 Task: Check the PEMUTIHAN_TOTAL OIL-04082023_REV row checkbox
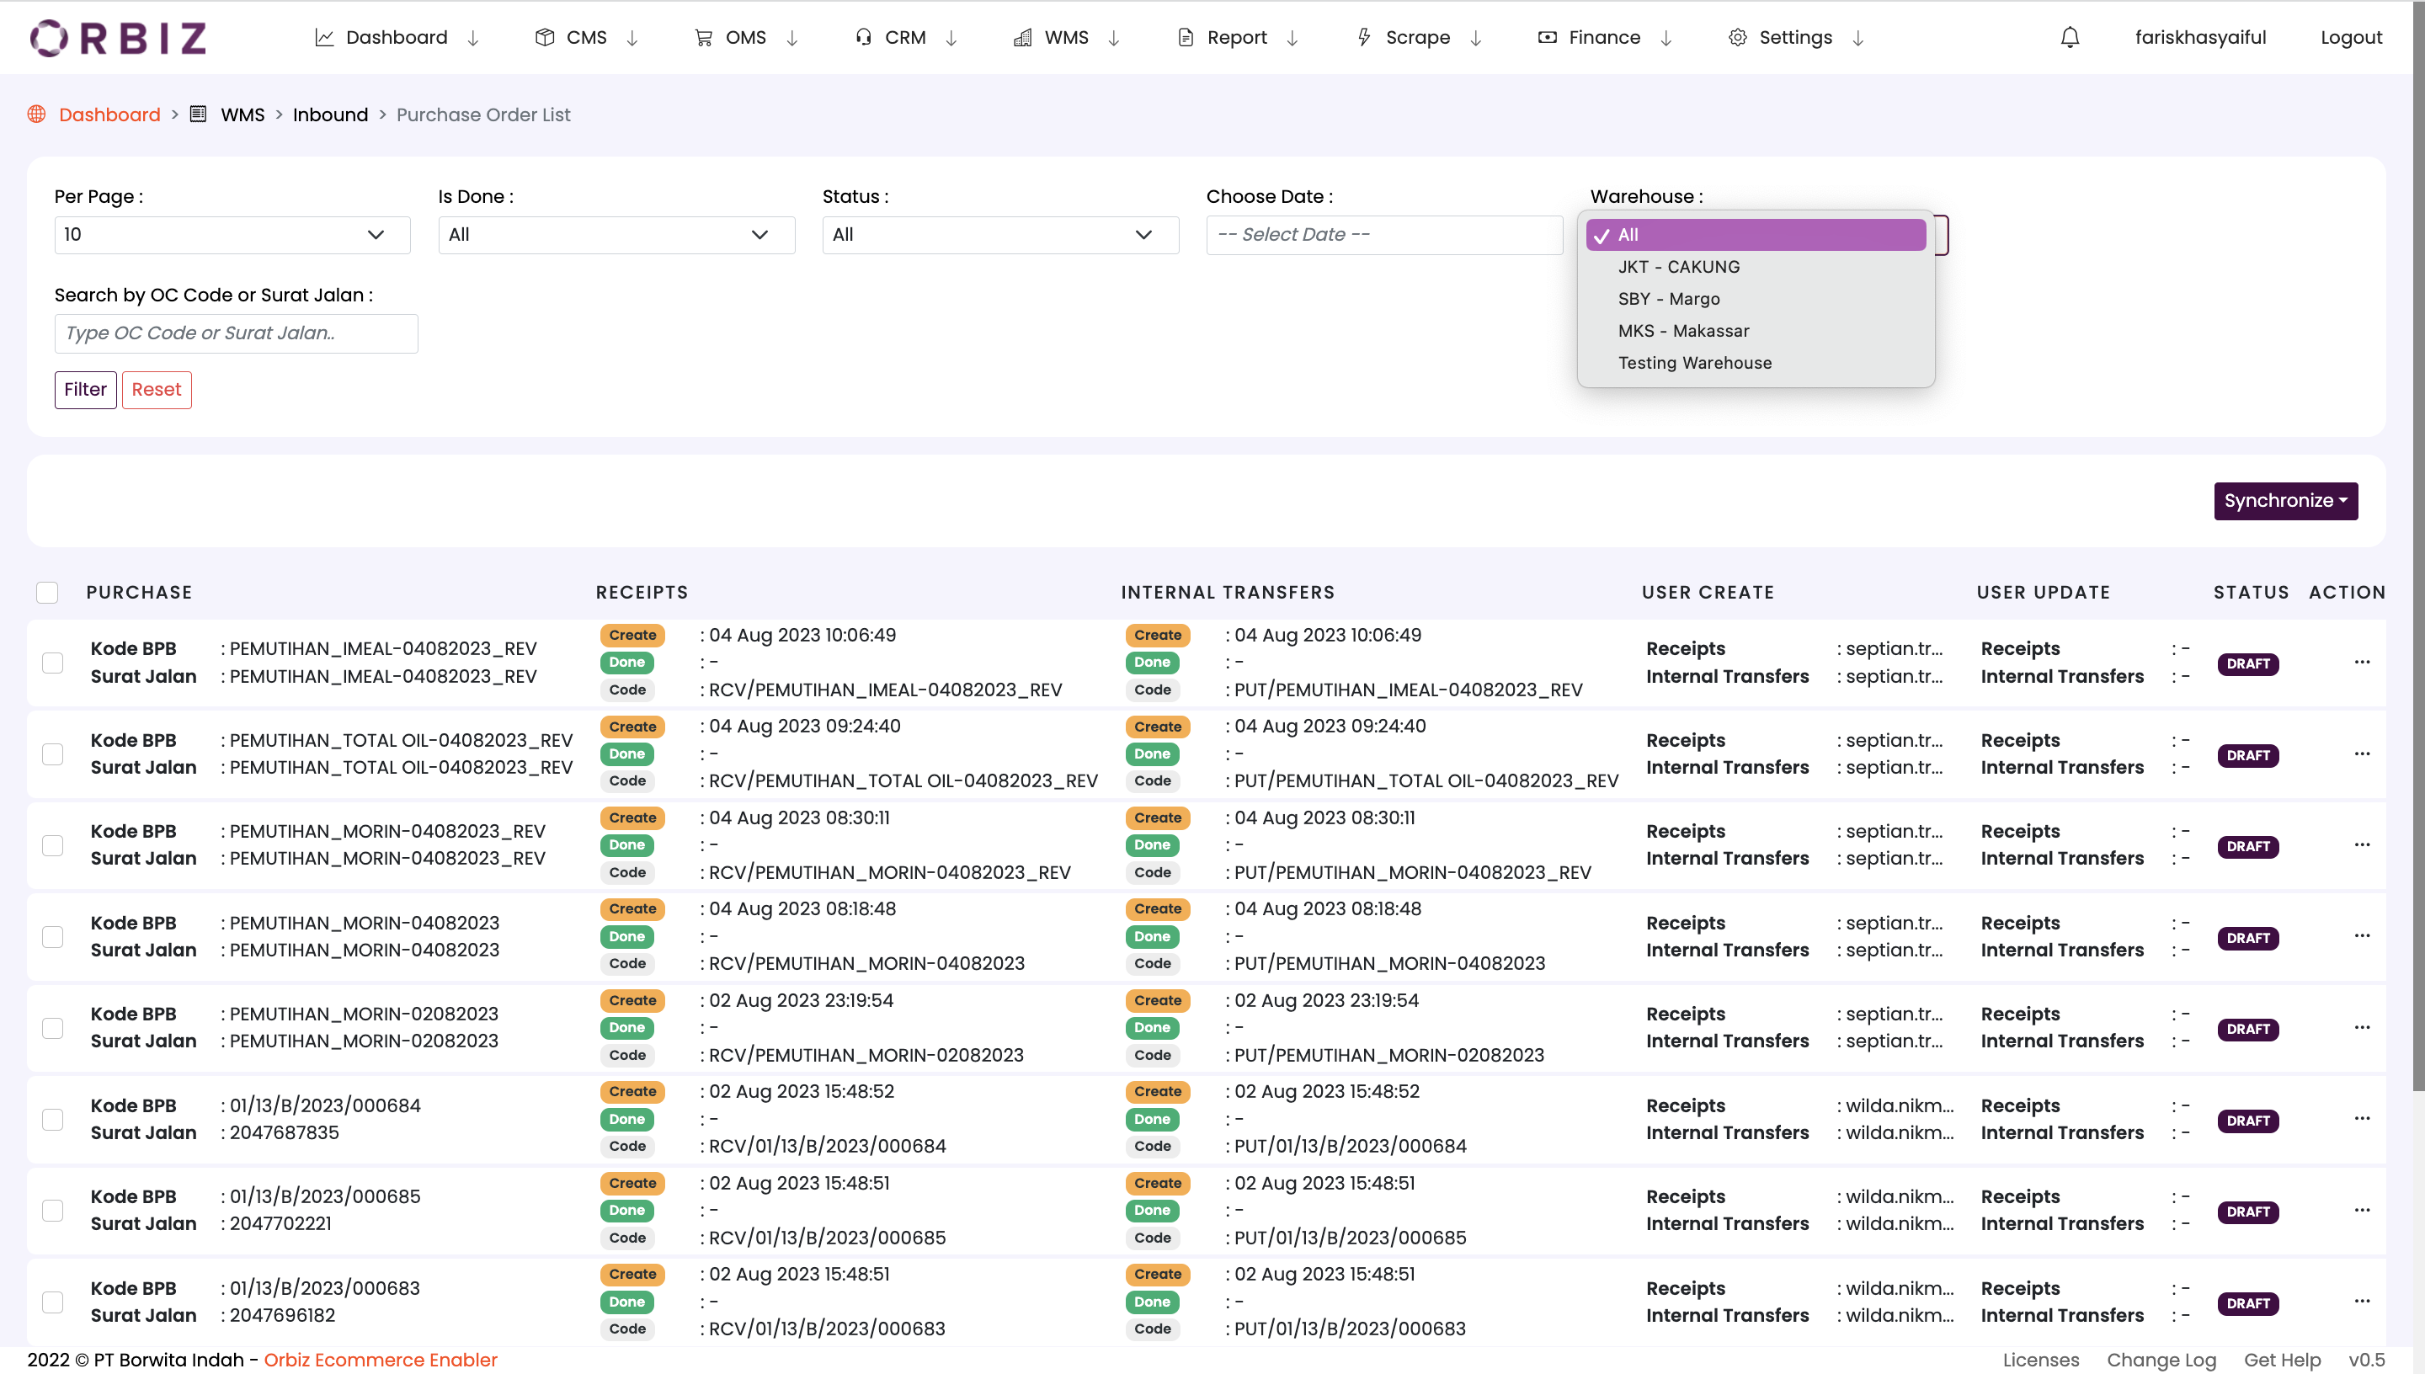click(53, 754)
